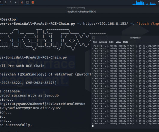Click the '-t' flag in the command line
This screenshot has width=159, height=132.
point(79,24)
